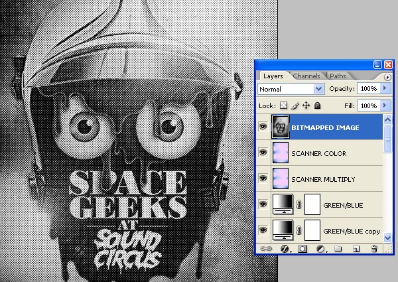Select the GREEN/BLUE layer mask thumbnail
This screenshot has width=398, height=282.
click(x=312, y=204)
